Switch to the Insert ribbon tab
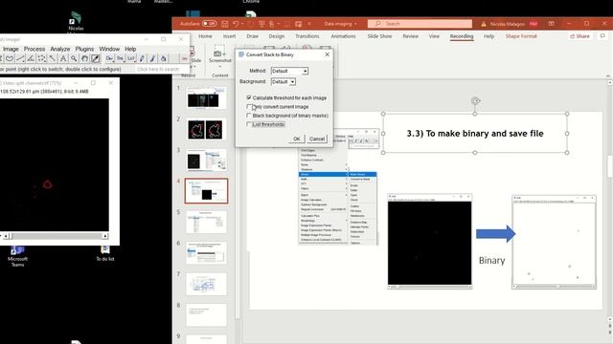Image resolution: width=613 pixels, height=344 pixels. point(230,36)
